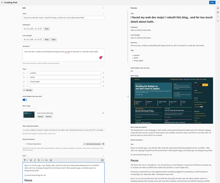Insert an image from Text toolbar

point(51,160)
